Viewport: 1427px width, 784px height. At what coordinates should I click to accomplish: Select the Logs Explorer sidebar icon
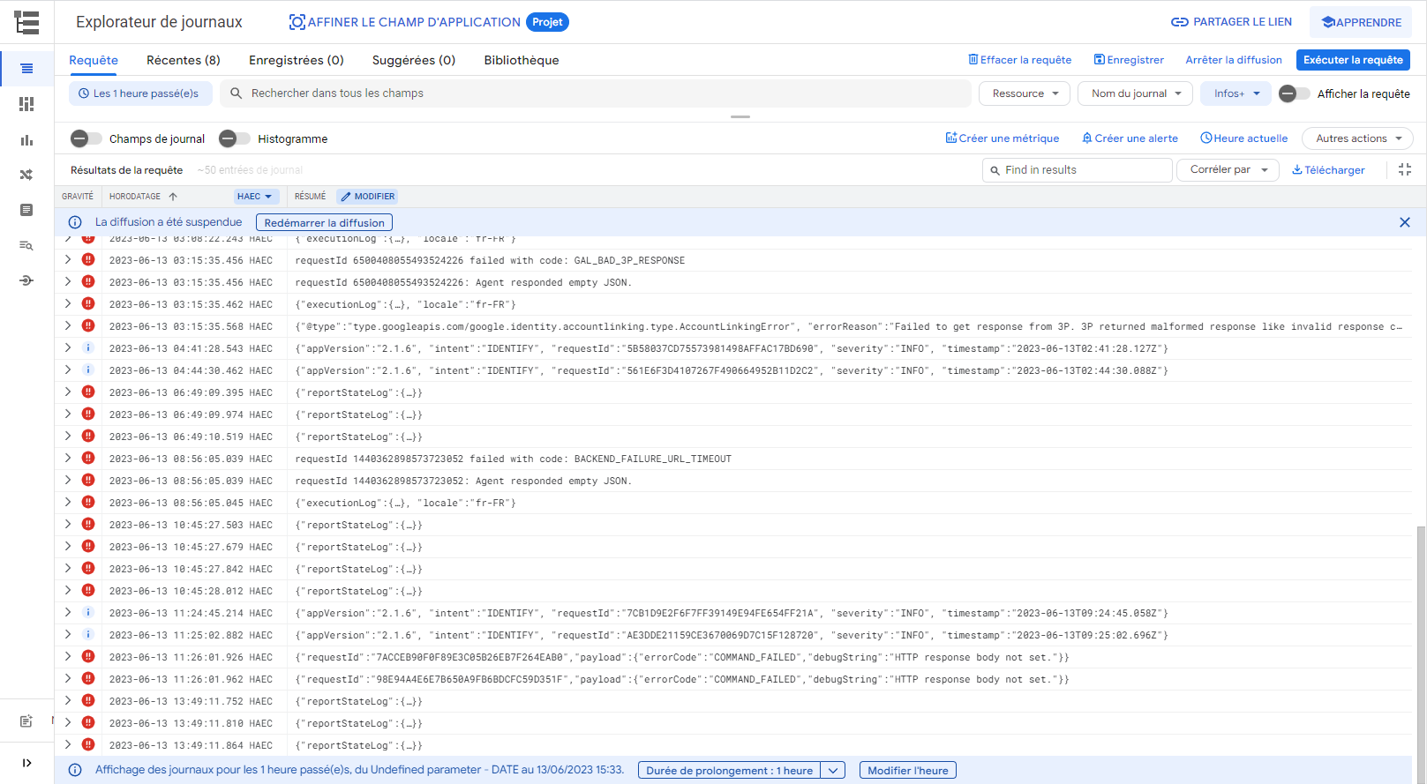point(26,68)
